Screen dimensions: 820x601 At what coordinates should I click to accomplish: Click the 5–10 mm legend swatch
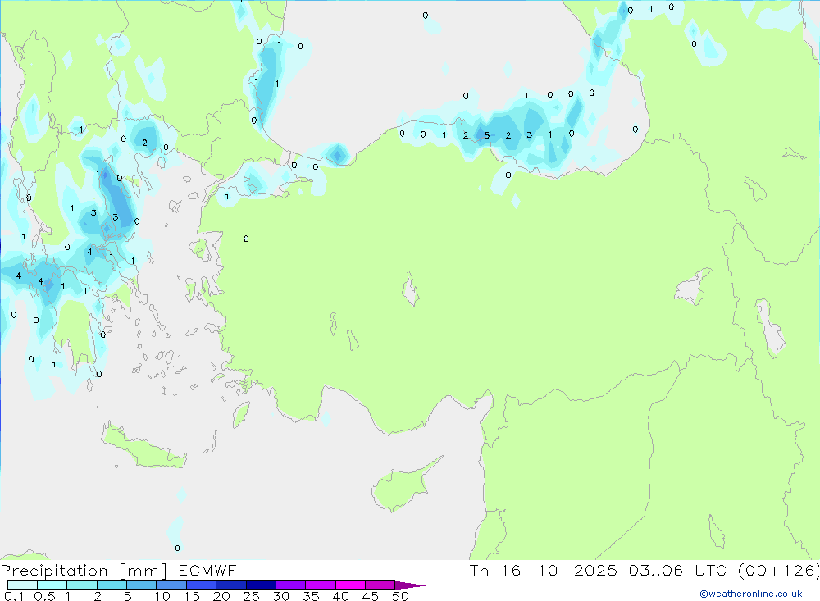click(x=142, y=585)
